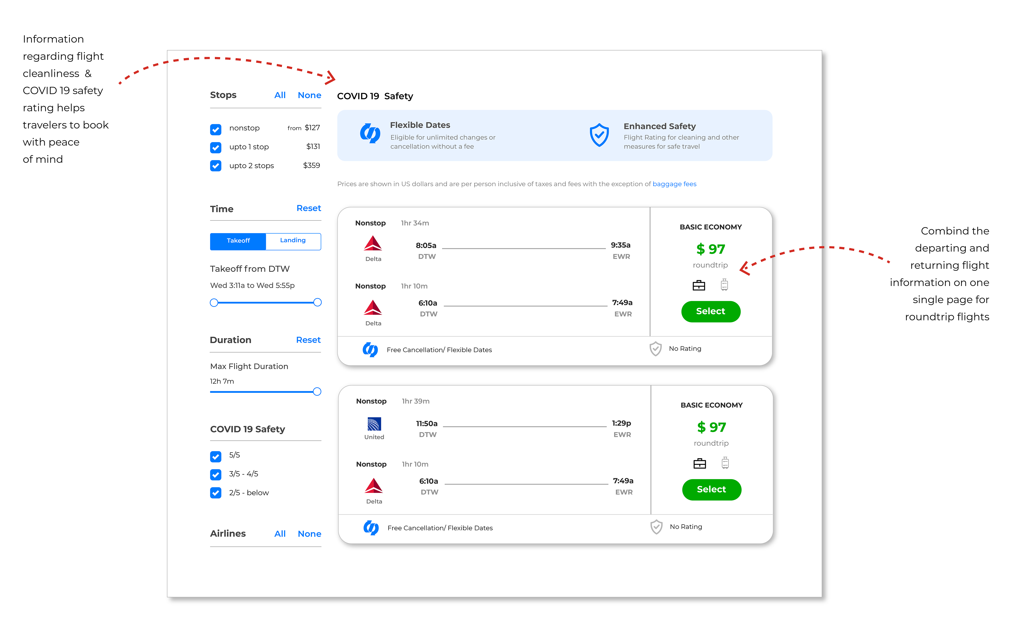
Task: Click the No Rating text in first card
Action: [685, 349]
